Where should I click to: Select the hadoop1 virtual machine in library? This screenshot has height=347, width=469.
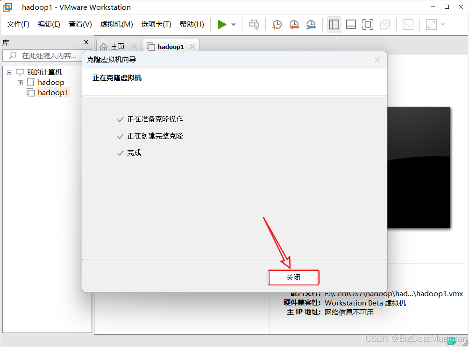coord(53,92)
